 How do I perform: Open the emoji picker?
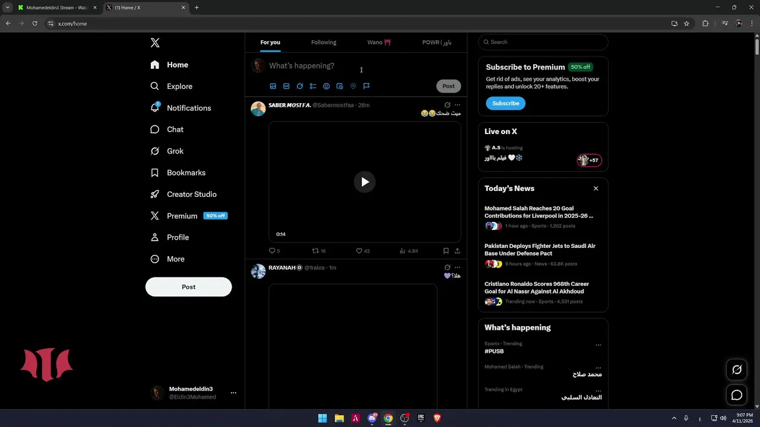point(326,86)
